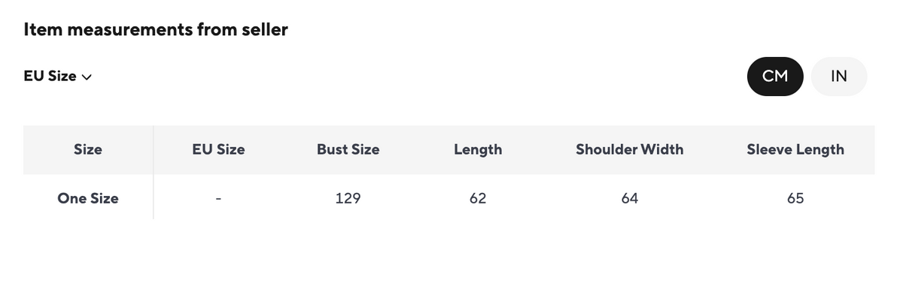Click the length value 62
This screenshot has height=289, width=903.
[478, 199]
